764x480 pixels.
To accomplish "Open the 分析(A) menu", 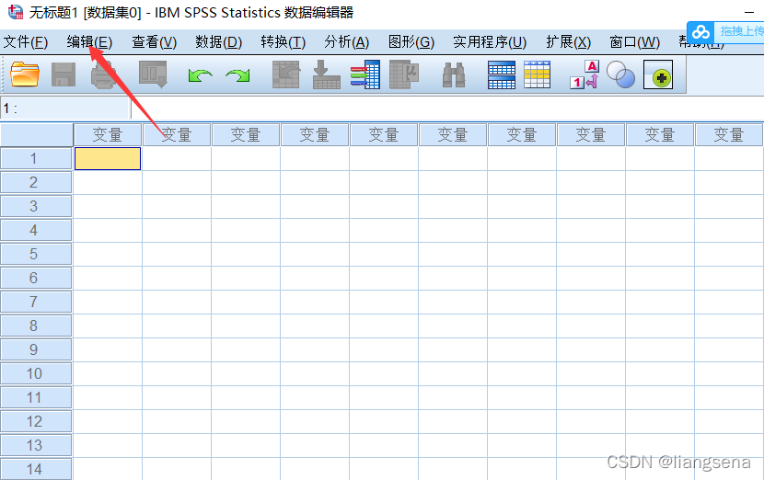I will point(347,42).
